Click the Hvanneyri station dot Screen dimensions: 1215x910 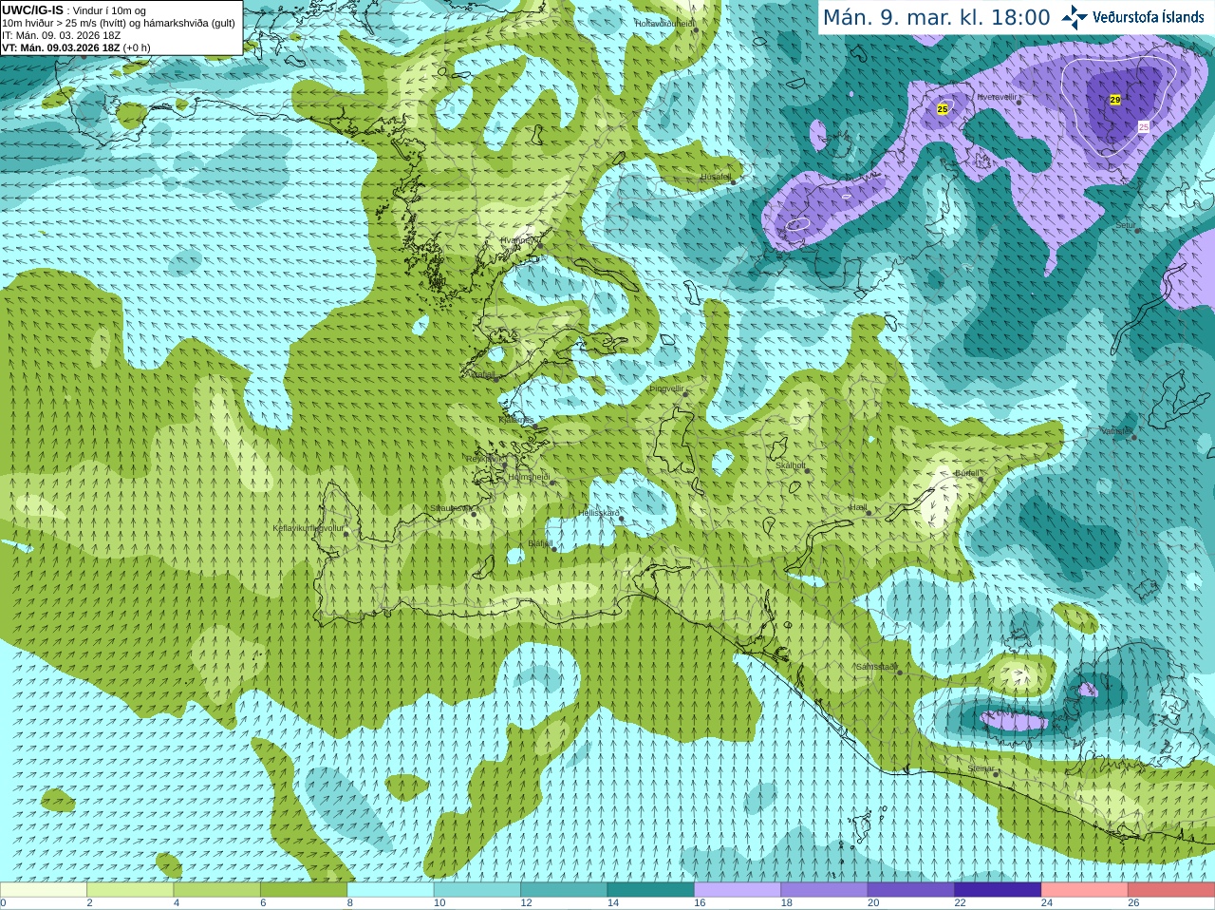(x=540, y=246)
